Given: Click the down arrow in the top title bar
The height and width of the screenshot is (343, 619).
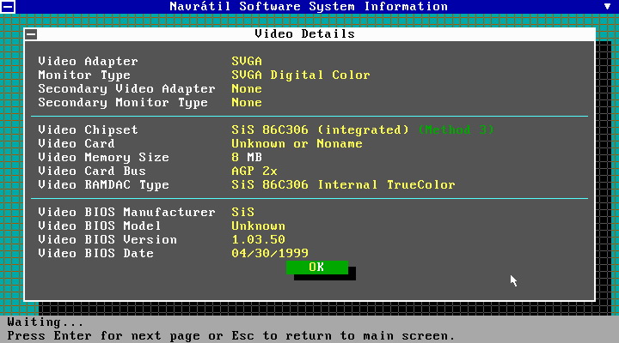Looking at the screenshot, I should point(609,6).
